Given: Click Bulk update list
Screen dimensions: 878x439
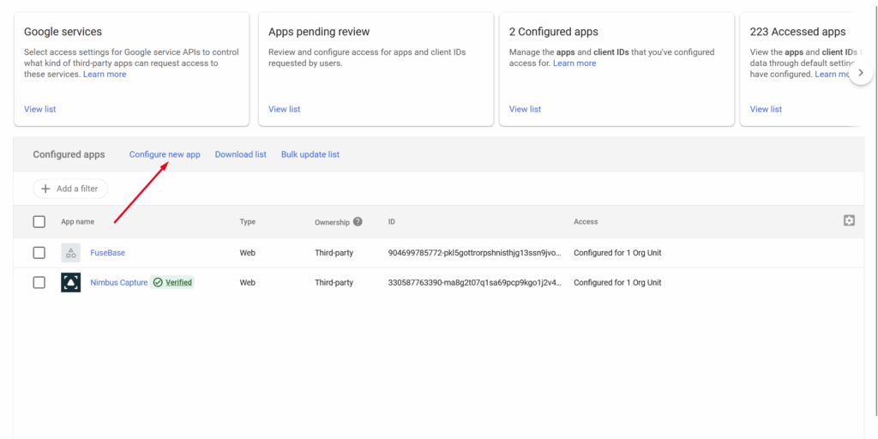Looking at the screenshot, I should click(310, 154).
